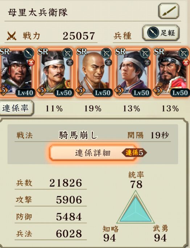This screenshot has width=190, height=248.
Task: Select the young general in purple robe
Action: coord(132,72)
